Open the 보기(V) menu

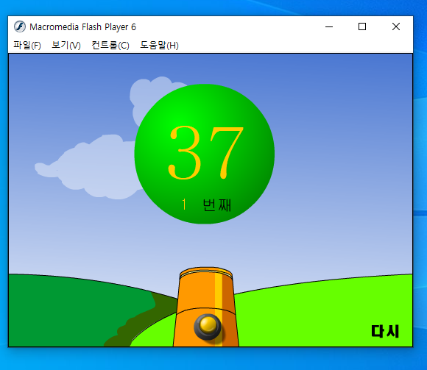click(66, 45)
